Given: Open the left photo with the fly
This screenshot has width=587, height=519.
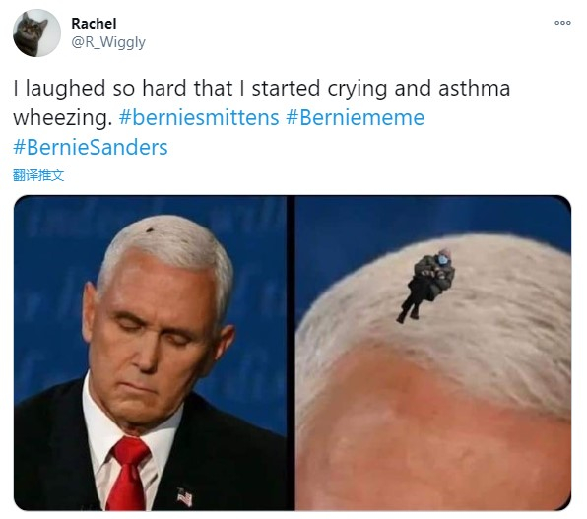Looking at the screenshot, I should 150,353.
